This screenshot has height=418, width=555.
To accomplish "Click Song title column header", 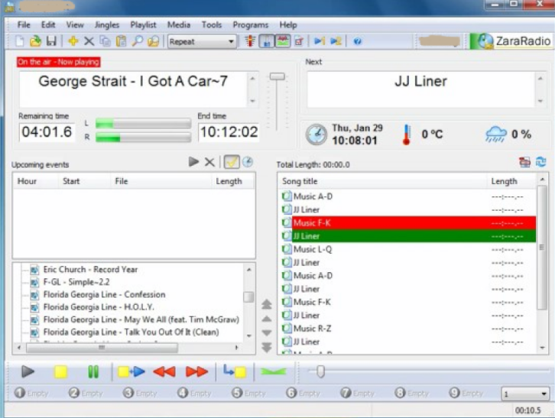I will [x=382, y=181].
